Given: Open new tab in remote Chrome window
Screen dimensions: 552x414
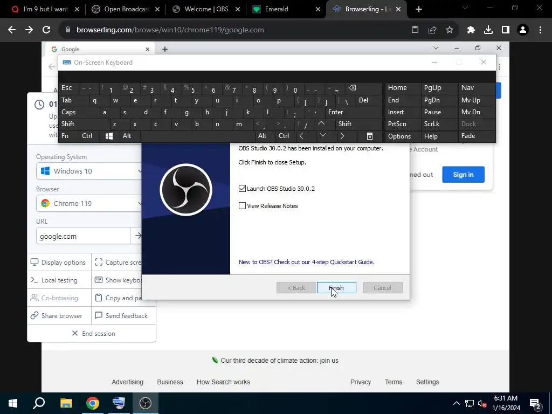Looking at the screenshot, I should click(x=165, y=49).
